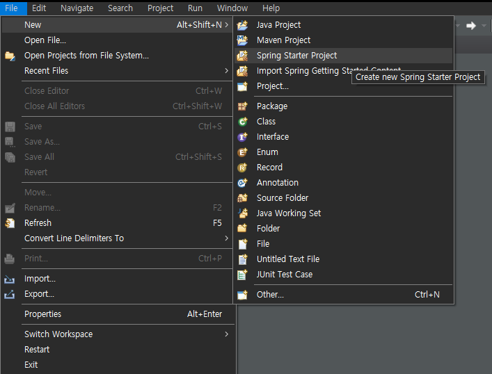The height and width of the screenshot is (374, 492).
Task: Select Project... in New submenu
Action: tap(343, 86)
